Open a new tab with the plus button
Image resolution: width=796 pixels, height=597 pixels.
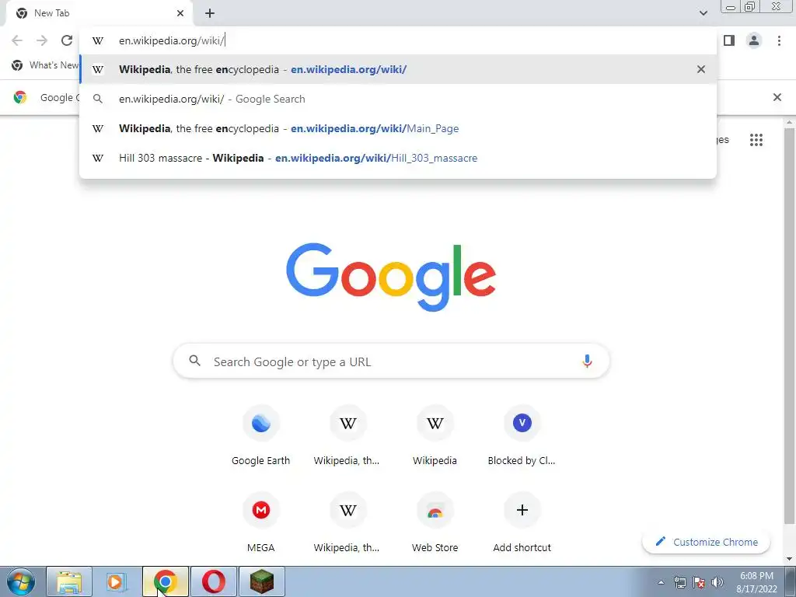[x=210, y=13]
